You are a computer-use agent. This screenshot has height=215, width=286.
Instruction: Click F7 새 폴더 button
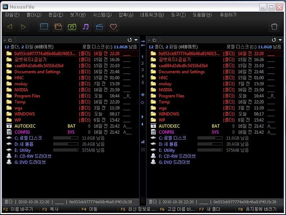tap(209, 209)
